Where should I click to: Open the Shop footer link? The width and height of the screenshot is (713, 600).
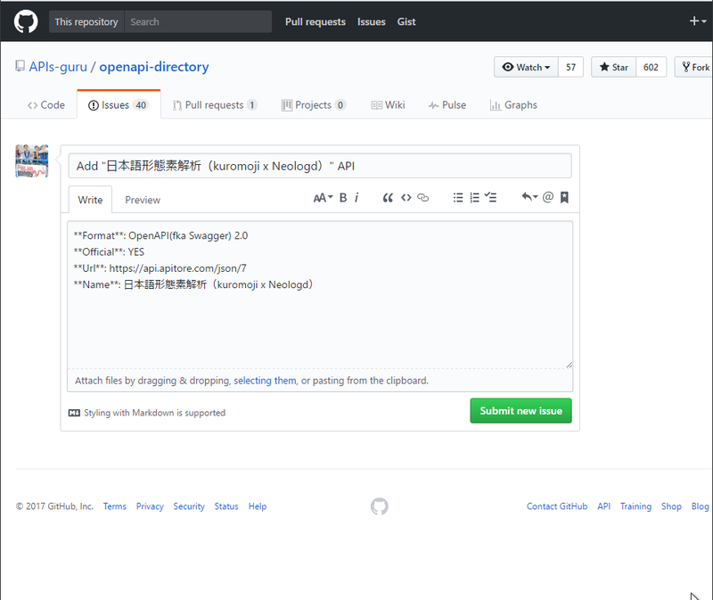click(x=671, y=506)
